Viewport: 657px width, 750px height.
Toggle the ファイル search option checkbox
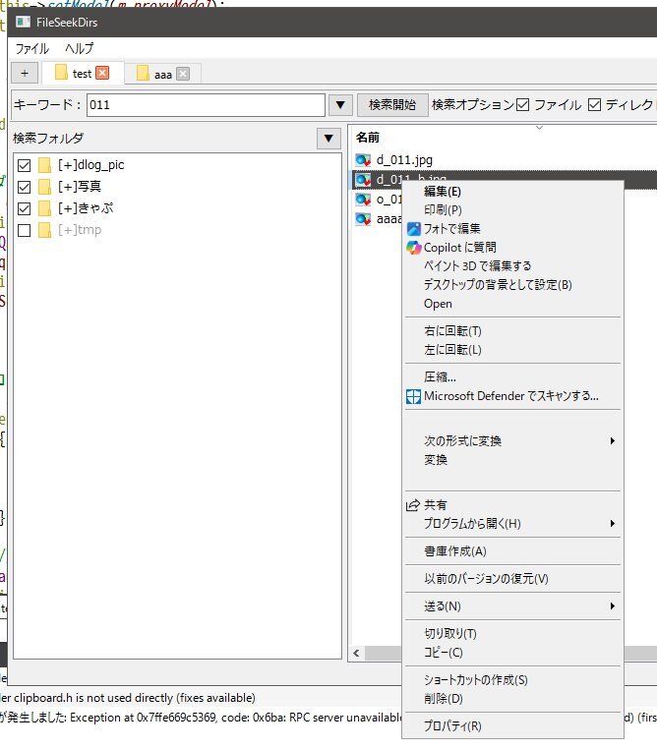pos(523,105)
